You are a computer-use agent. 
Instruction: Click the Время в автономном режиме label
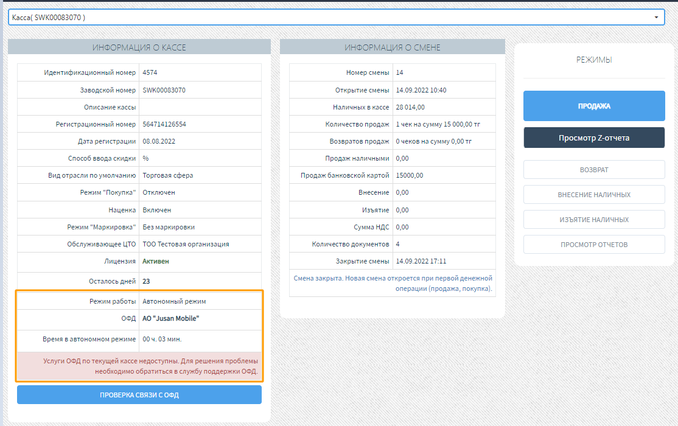(89, 340)
